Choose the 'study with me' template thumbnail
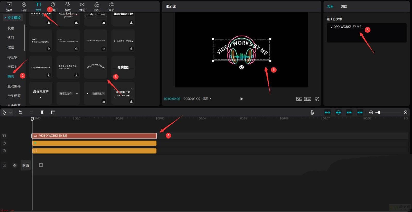 (96, 19)
